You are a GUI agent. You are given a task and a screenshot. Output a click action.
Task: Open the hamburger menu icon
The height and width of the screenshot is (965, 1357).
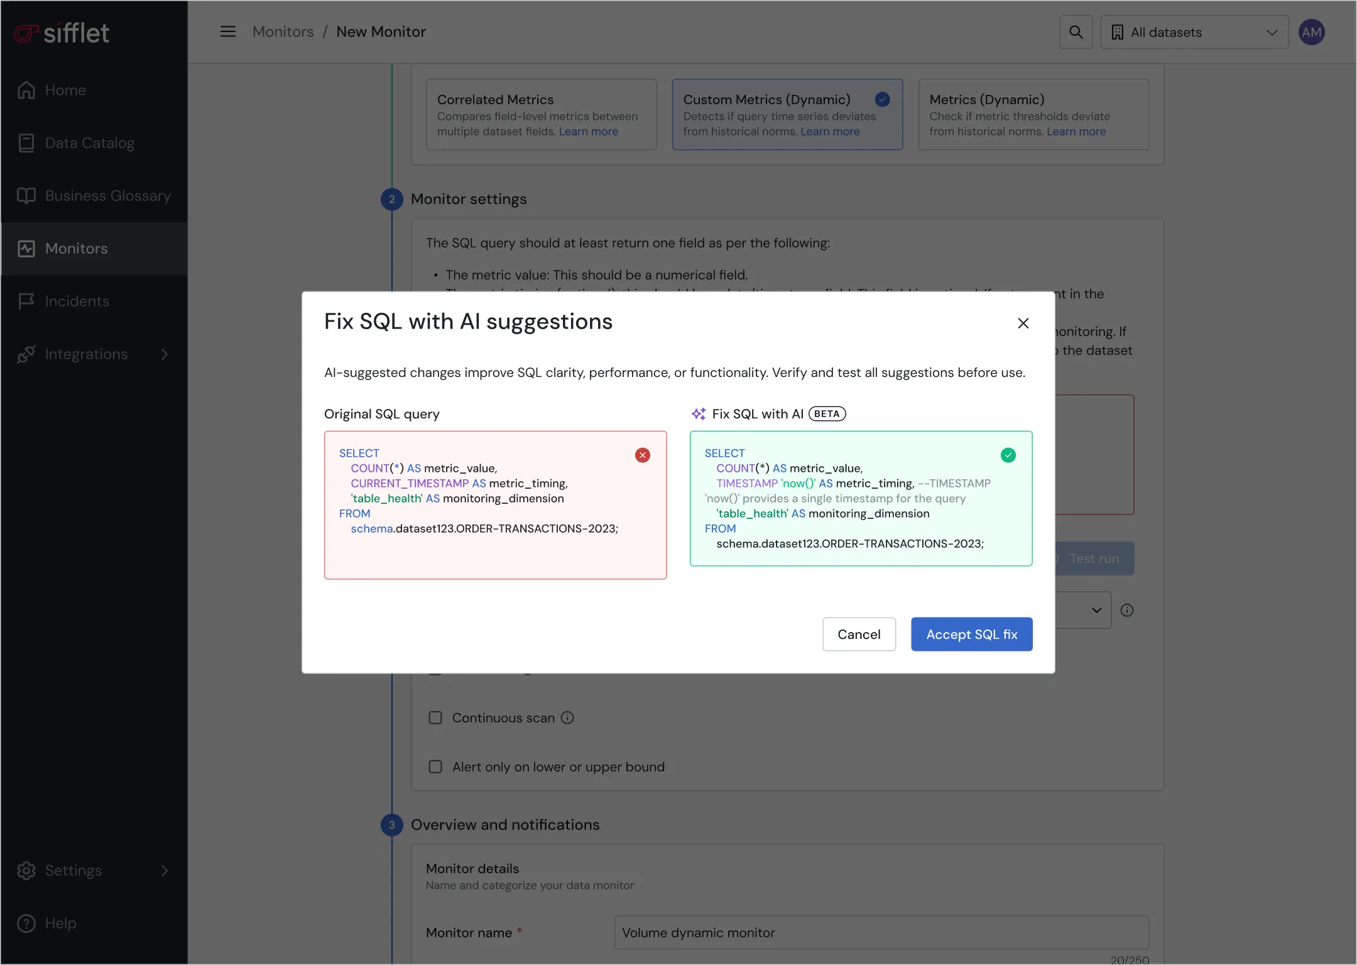(228, 31)
